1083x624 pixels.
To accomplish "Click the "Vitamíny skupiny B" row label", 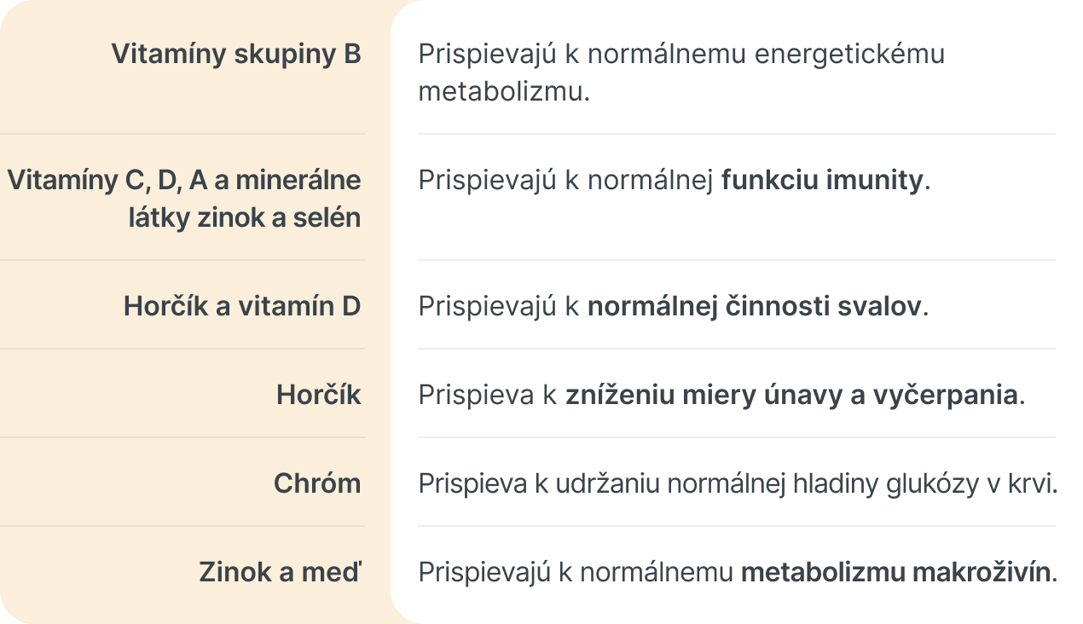I will pyautogui.click(x=236, y=54).
